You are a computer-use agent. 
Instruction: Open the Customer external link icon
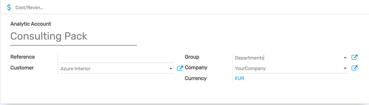[180, 68]
